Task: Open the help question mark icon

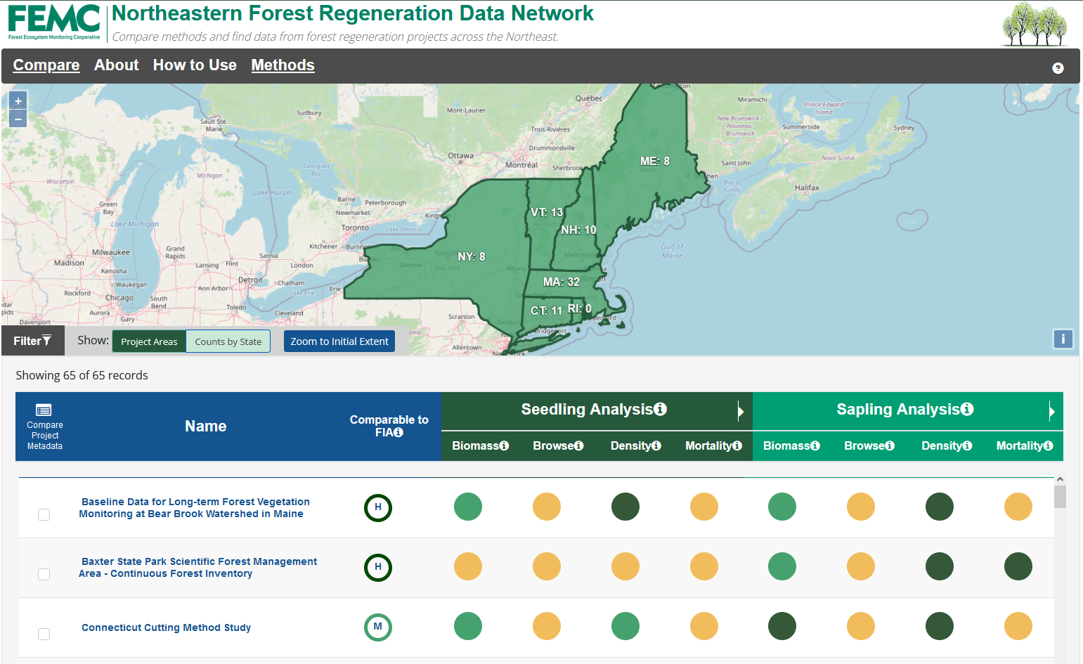Action: (x=1058, y=67)
